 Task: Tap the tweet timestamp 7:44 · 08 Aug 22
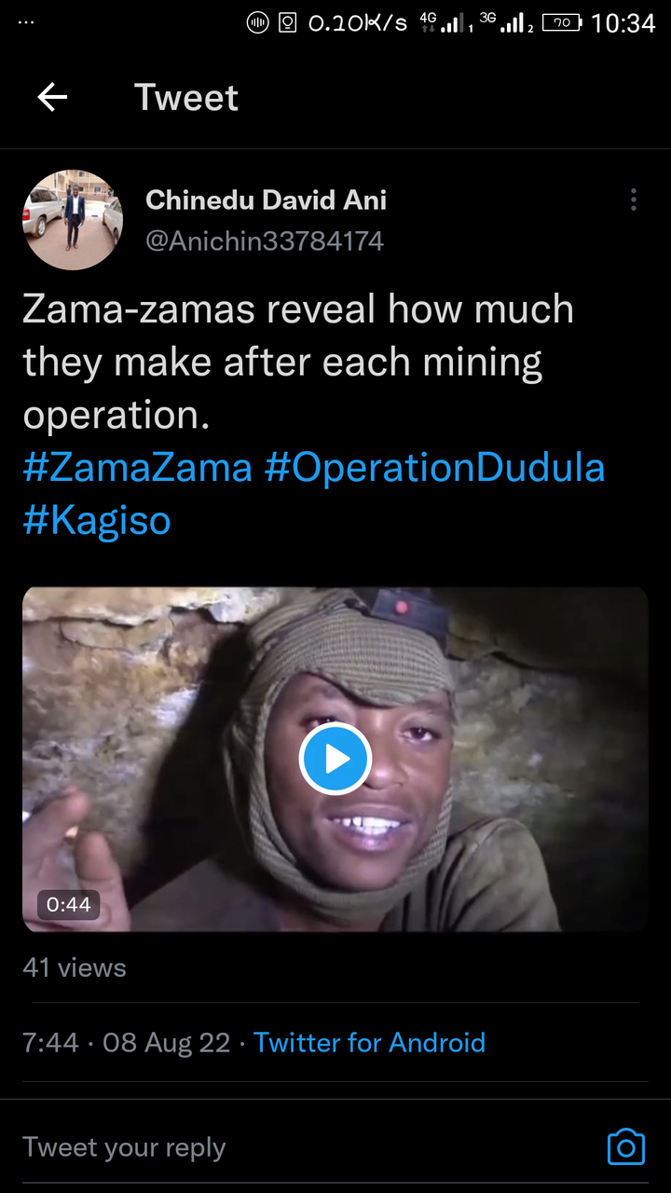(x=126, y=1042)
